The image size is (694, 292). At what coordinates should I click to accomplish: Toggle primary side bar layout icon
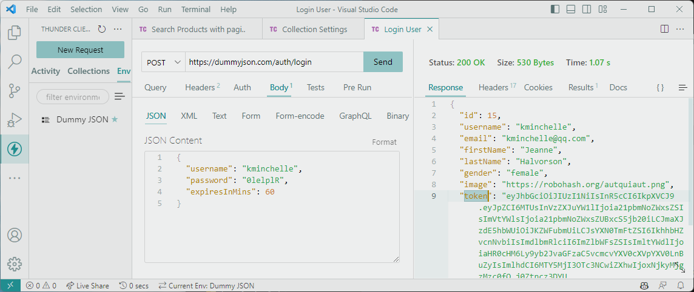[x=555, y=9]
